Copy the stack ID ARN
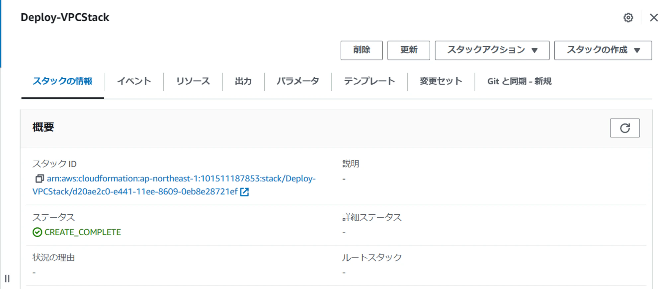The image size is (664, 289). [x=40, y=179]
